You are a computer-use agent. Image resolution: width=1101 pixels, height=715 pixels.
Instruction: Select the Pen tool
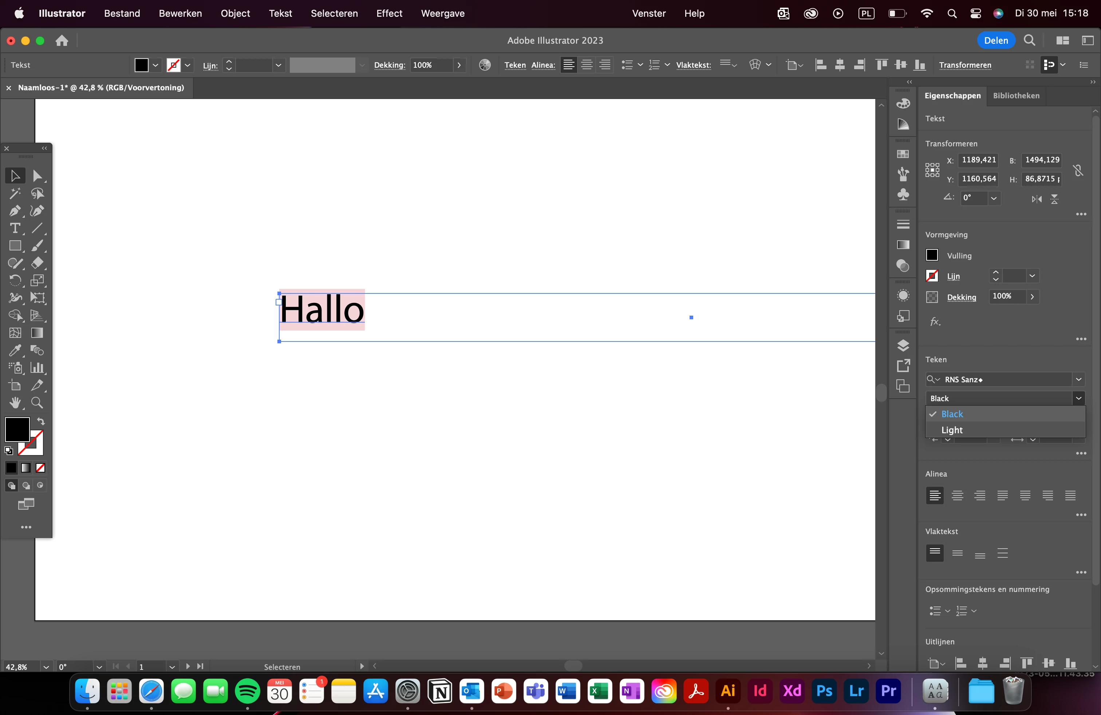coord(14,211)
